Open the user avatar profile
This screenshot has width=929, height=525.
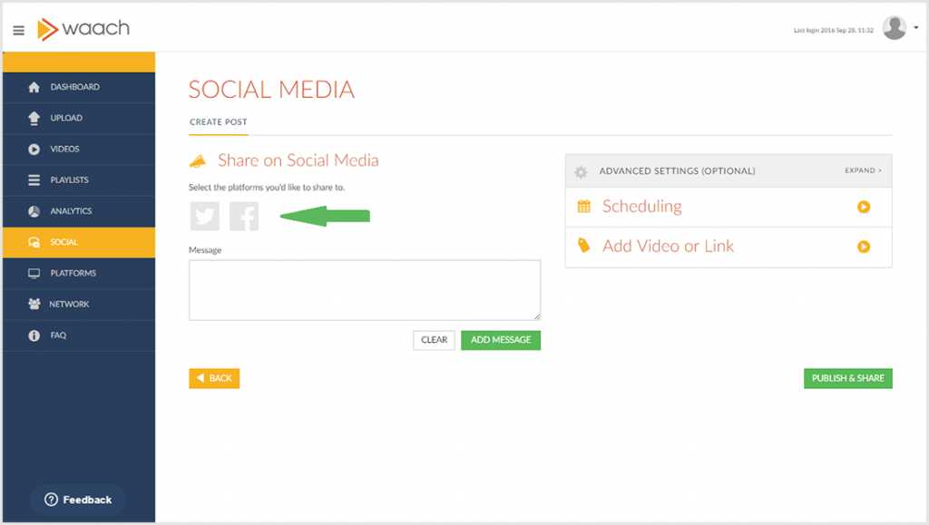(894, 28)
